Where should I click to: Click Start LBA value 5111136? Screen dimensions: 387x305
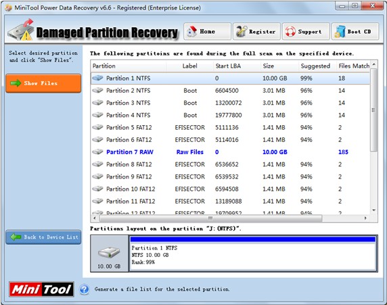tap(227, 128)
